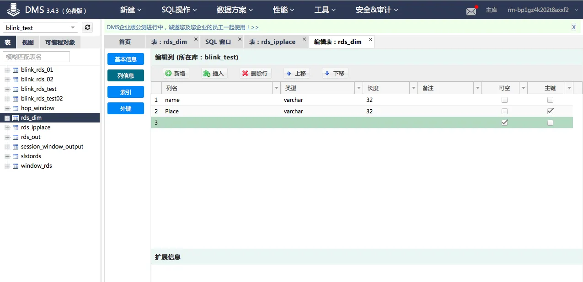Image resolution: width=583 pixels, height=282 pixels.
Task: Open the 工具 menu
Action: pos(325,10)
